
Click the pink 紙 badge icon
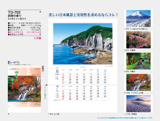37,38
